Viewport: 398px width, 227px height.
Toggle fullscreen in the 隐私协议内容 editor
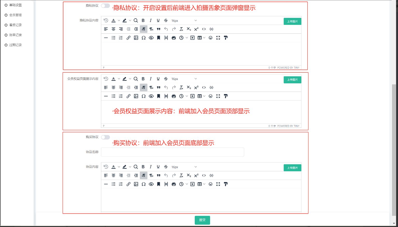(218, 38)
